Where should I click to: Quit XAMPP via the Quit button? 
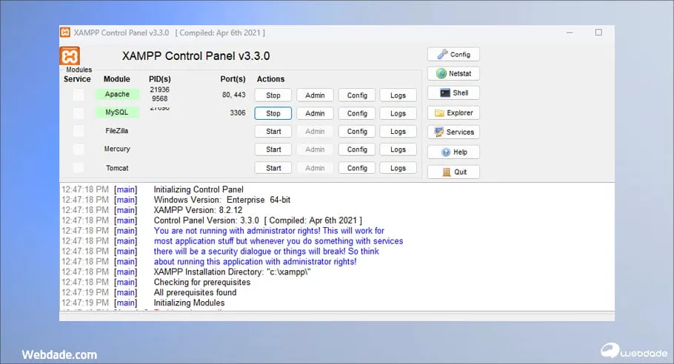pyautogui.click(x=453, y=172)
